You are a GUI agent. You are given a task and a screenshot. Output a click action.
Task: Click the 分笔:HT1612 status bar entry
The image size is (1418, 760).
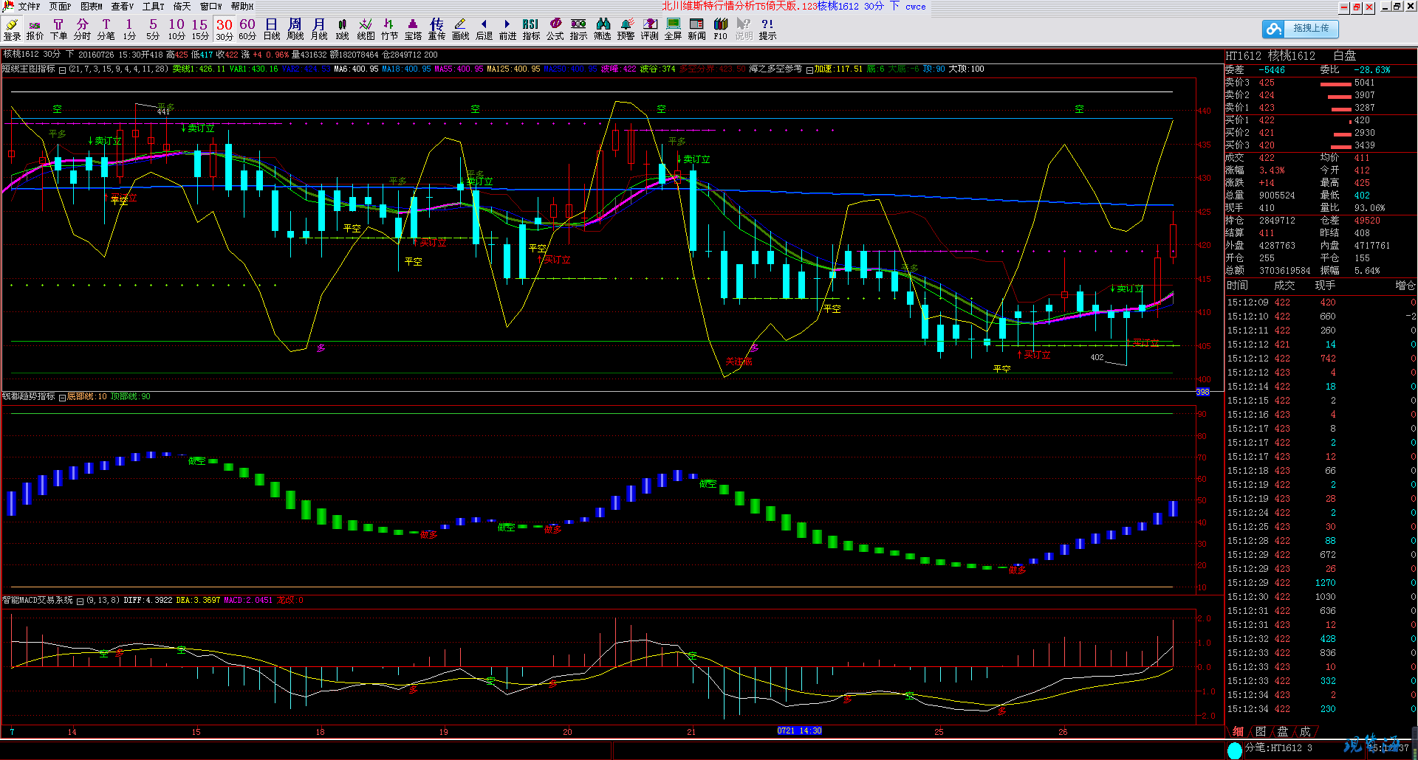point(1278,748)
